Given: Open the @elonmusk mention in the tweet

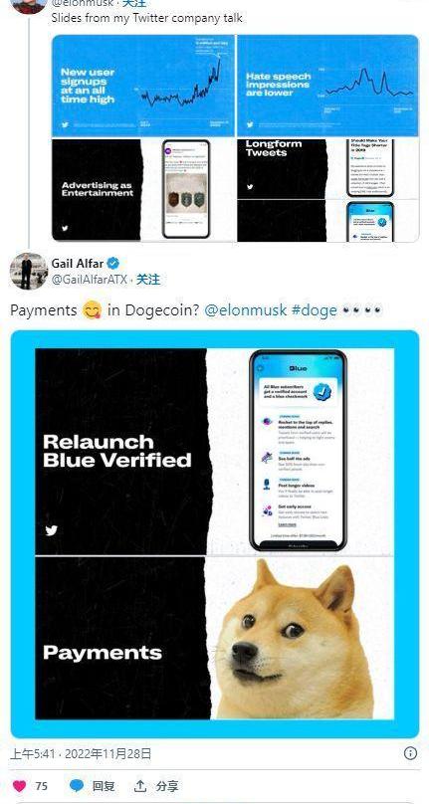Looking at the screenshot, I should pos(245,310).
